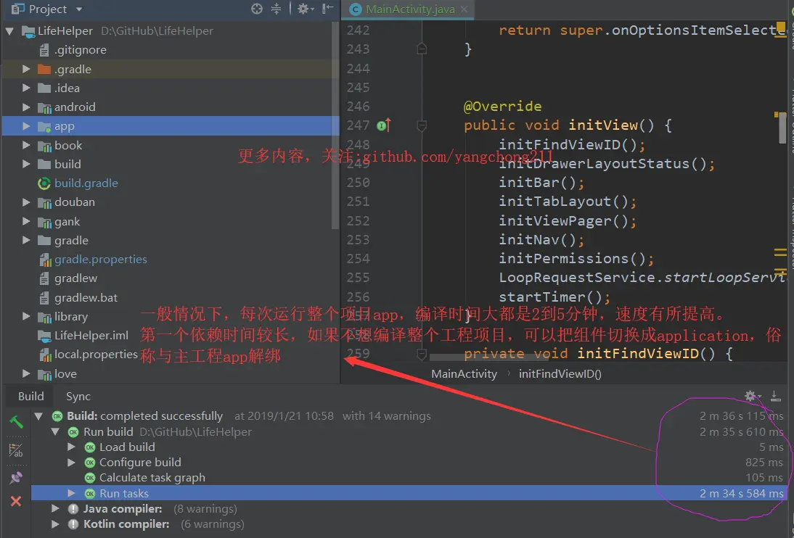Screen dimensions: 794x538
Task: Expand Java compiler warnings
Action: click(x=55, y=509)
